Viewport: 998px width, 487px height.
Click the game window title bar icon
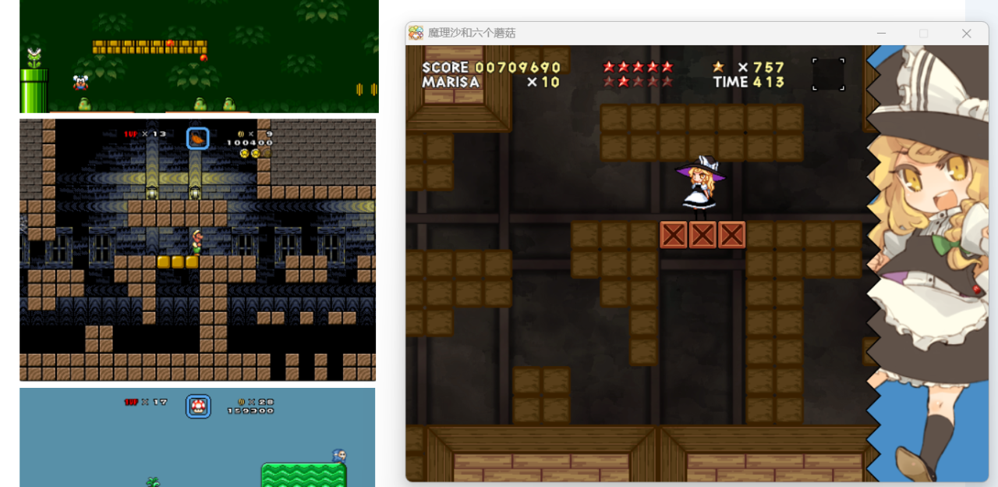pos(416,33)
